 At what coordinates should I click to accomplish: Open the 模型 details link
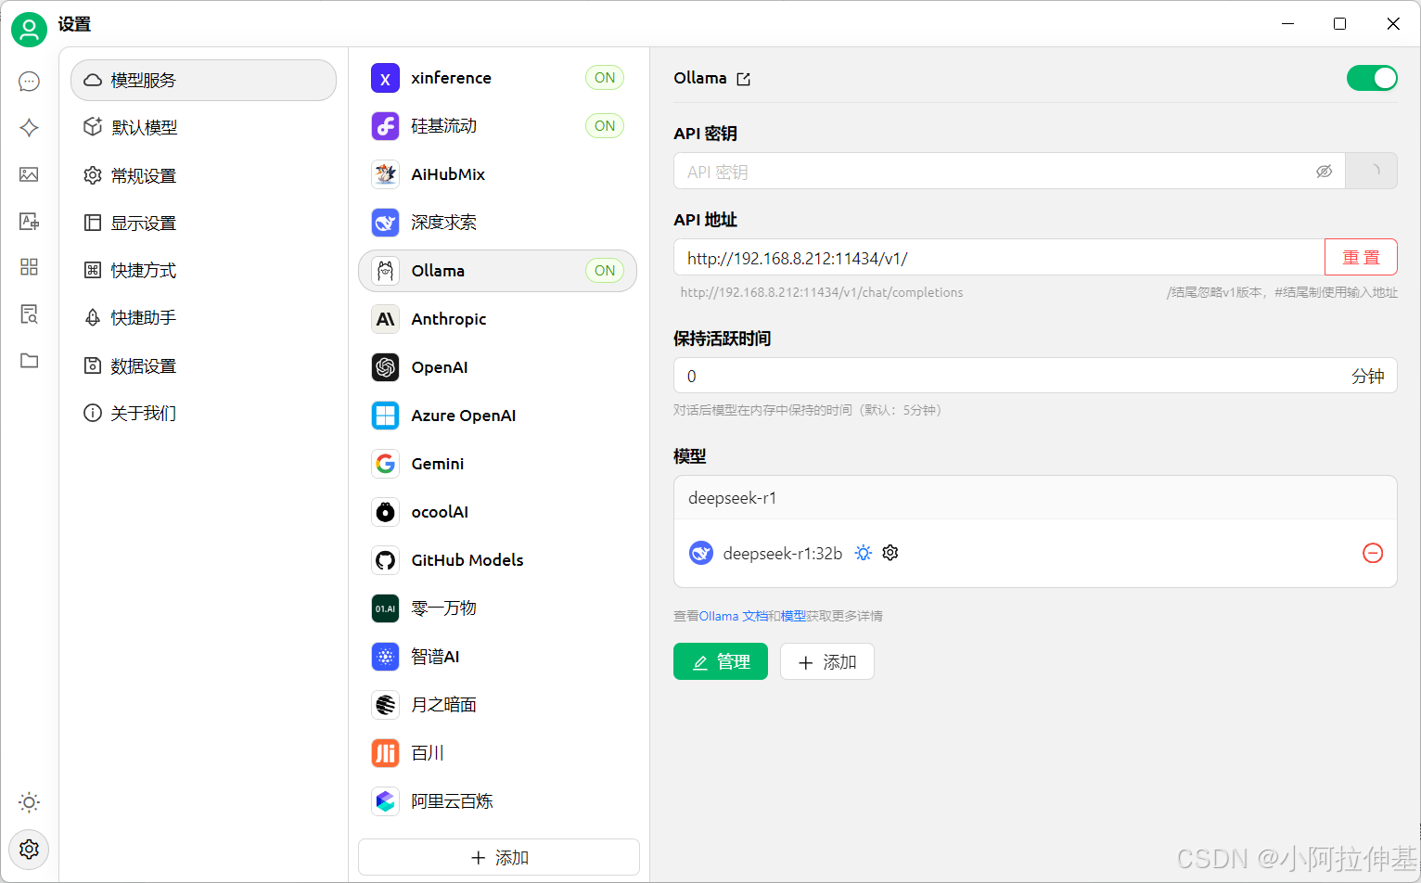tap(793, 616)
